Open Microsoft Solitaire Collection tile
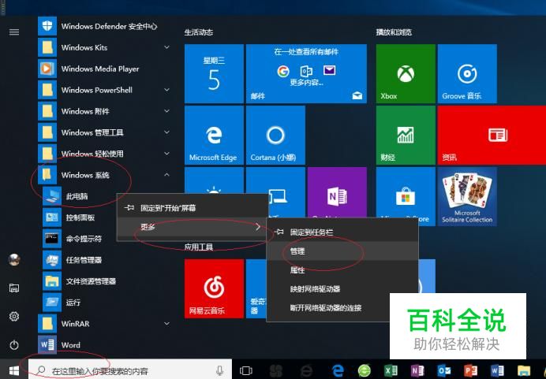546x379 pixels. (x=467, y=196)
